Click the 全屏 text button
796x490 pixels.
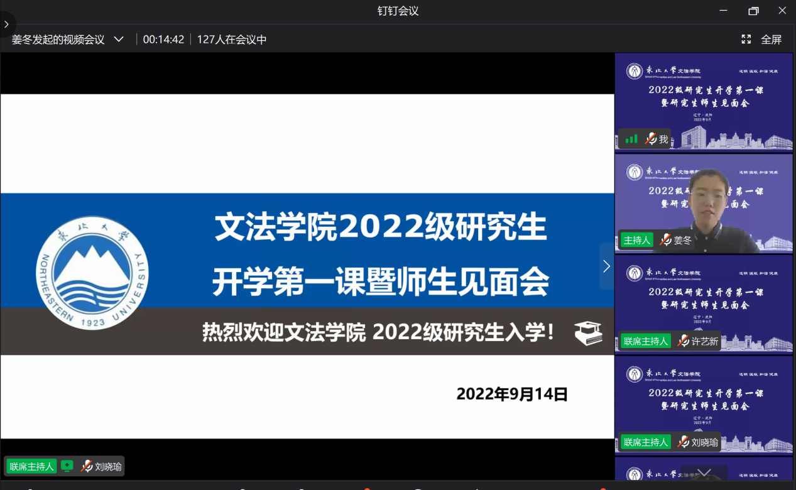pos(771,40)
